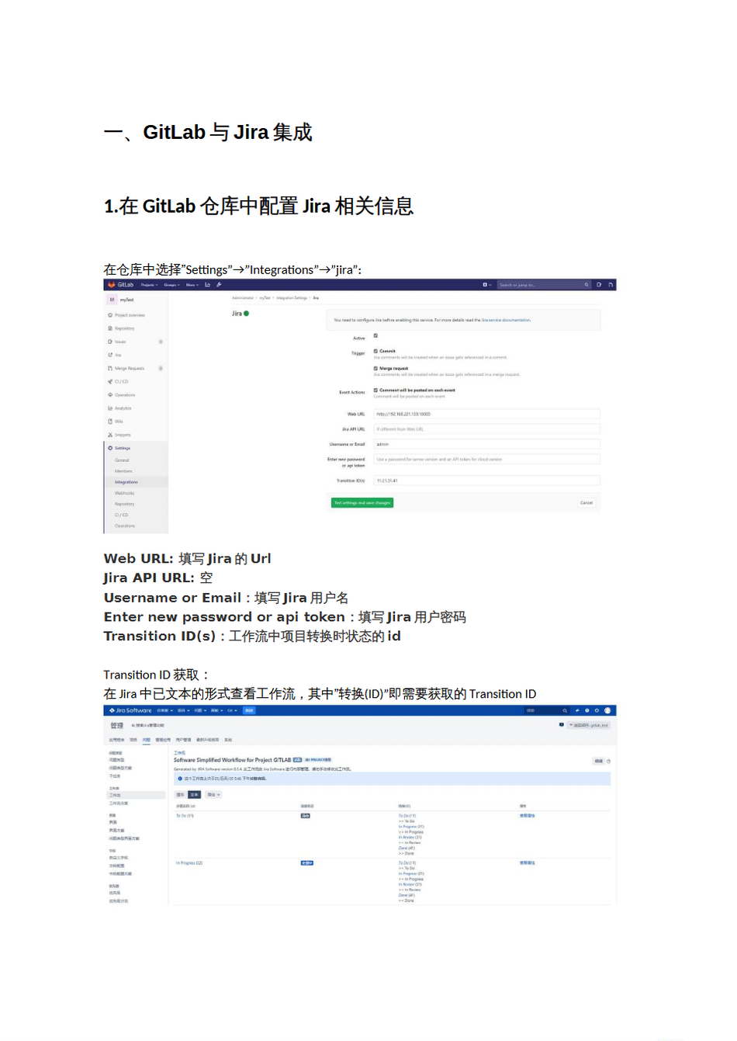Viewport: 737px width, 1041px height.
Task: Toggle the Active checkbox
Action: tap(375, 335)
